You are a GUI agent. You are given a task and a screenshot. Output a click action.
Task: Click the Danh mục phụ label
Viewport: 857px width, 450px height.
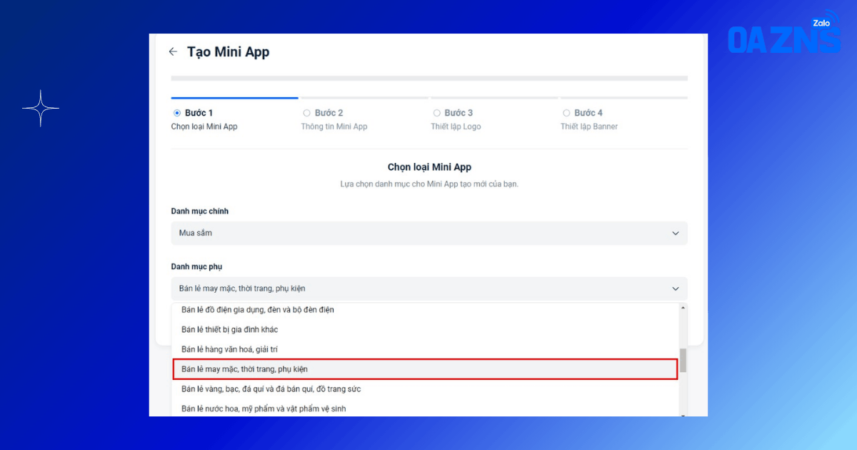click(197, 266)
